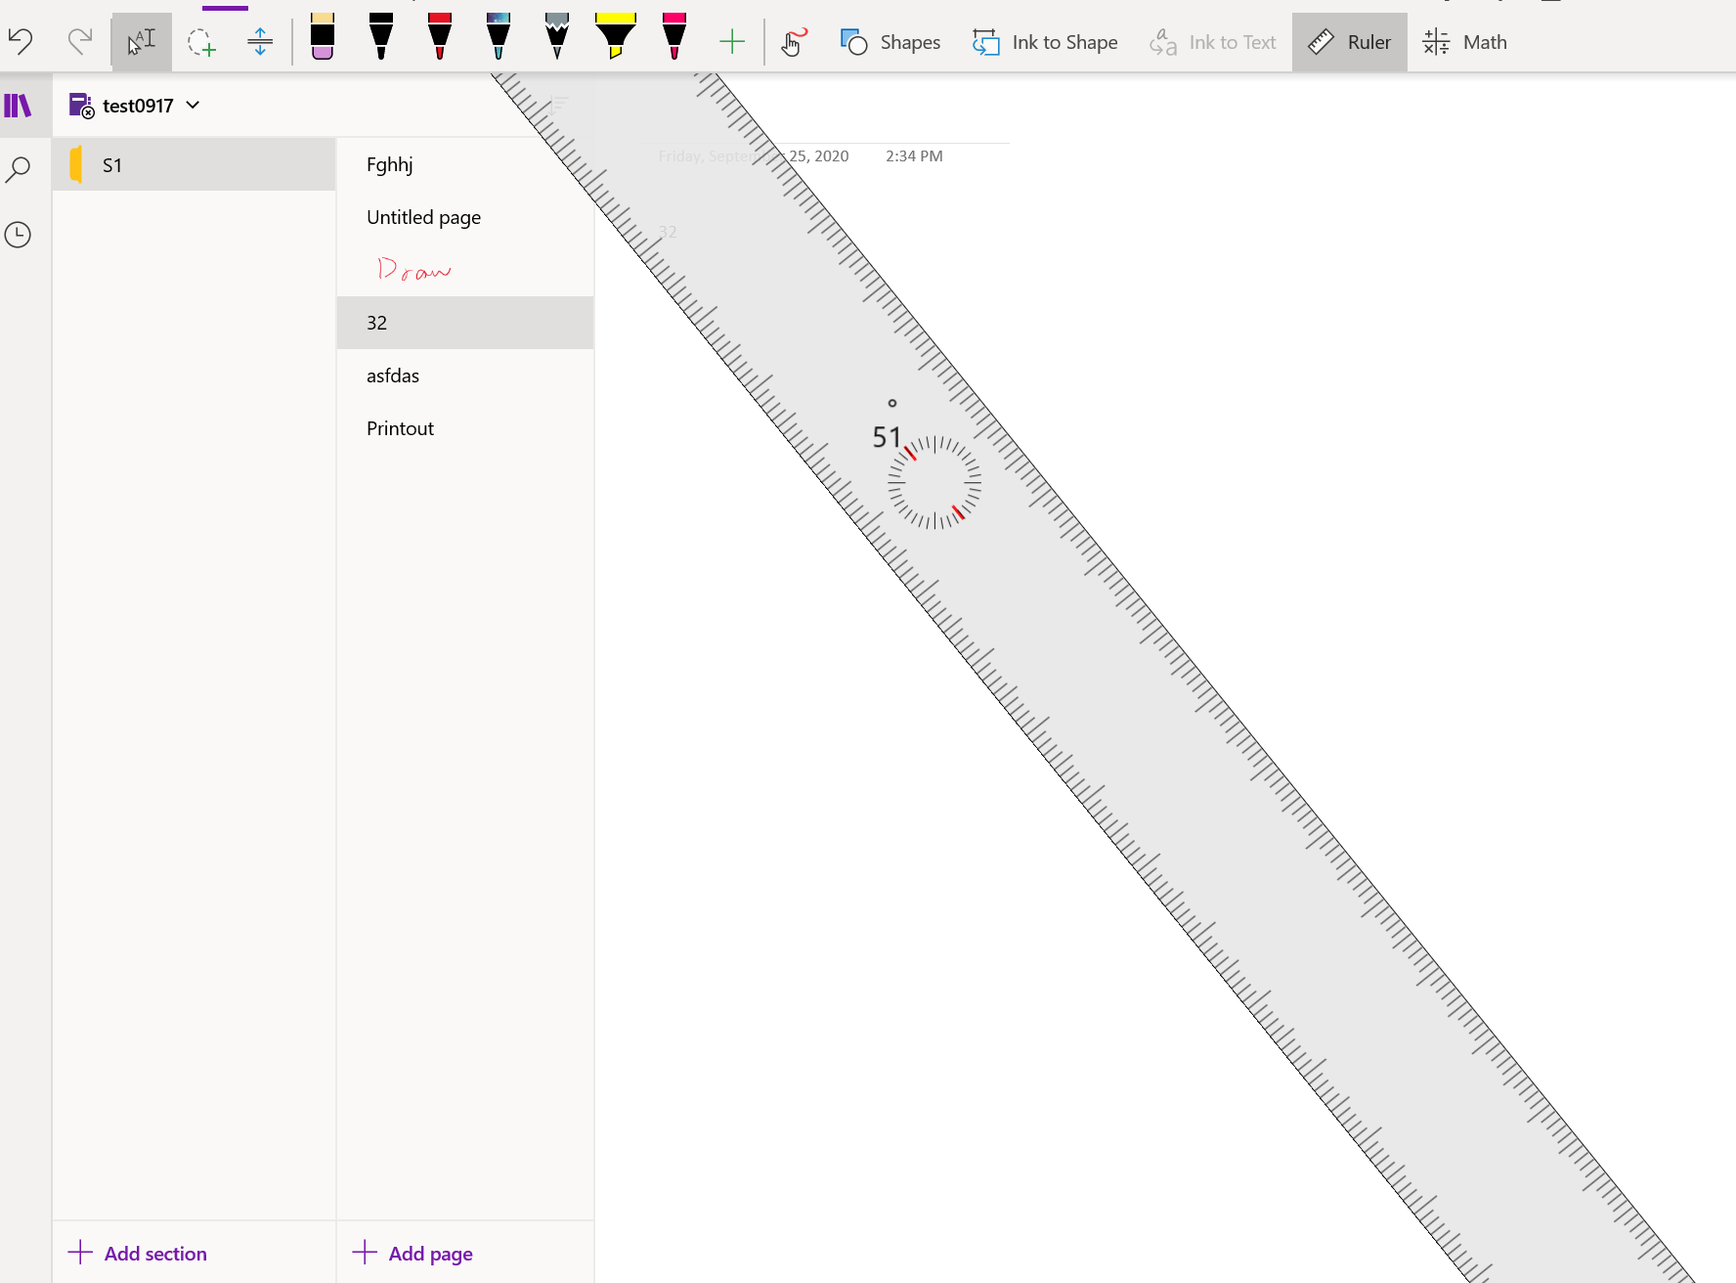
Task: Select the pencil tool
Action: (557, 37)
